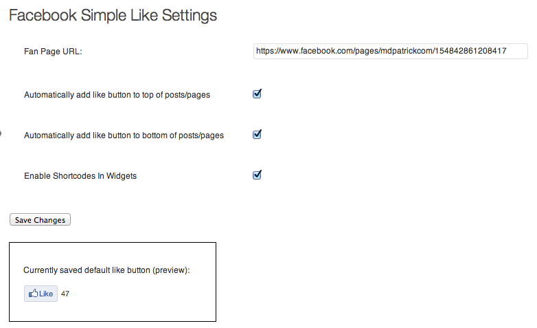
Task: Click the https prefix in the URL field
Action: tap(265, 51)
